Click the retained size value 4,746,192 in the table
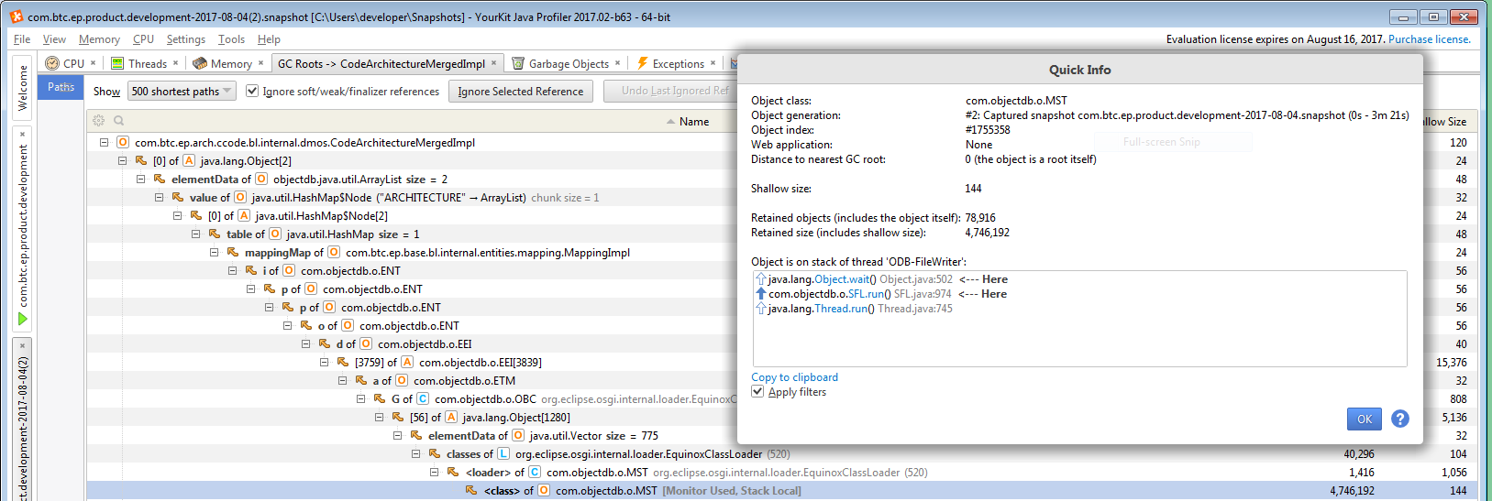Viewport: 1492px width, 501px height. 1352,490
